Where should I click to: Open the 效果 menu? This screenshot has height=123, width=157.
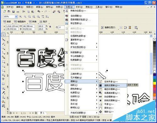[59, 7]
